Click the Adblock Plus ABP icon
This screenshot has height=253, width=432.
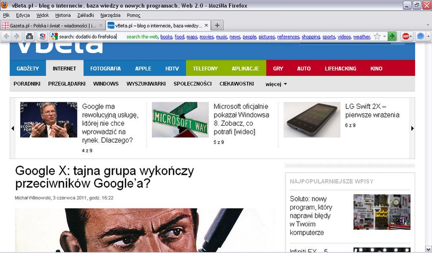pyautogui.click(x=405, y=36)
